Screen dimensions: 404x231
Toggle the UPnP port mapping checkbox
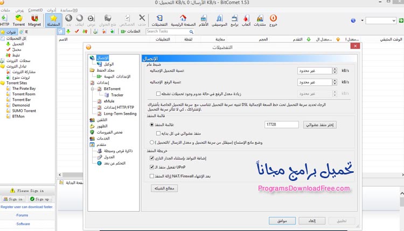(152, 167)
